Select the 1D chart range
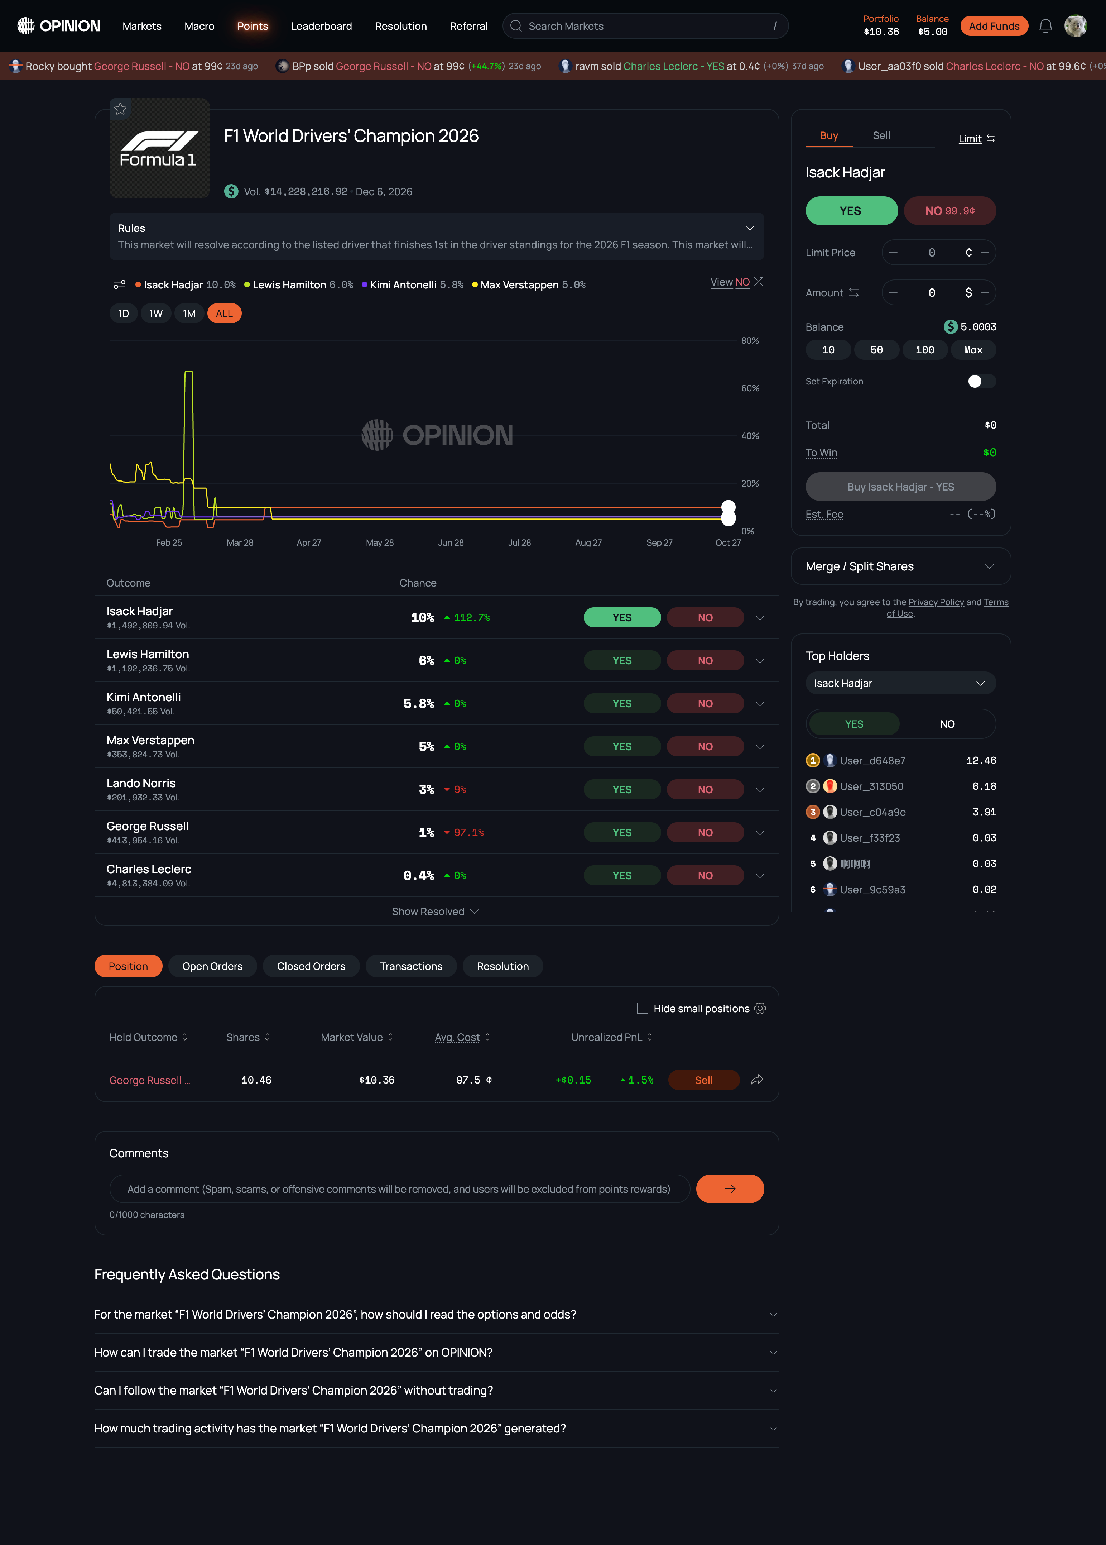Screen dimensions: 1106x1545 pos(123,314)
